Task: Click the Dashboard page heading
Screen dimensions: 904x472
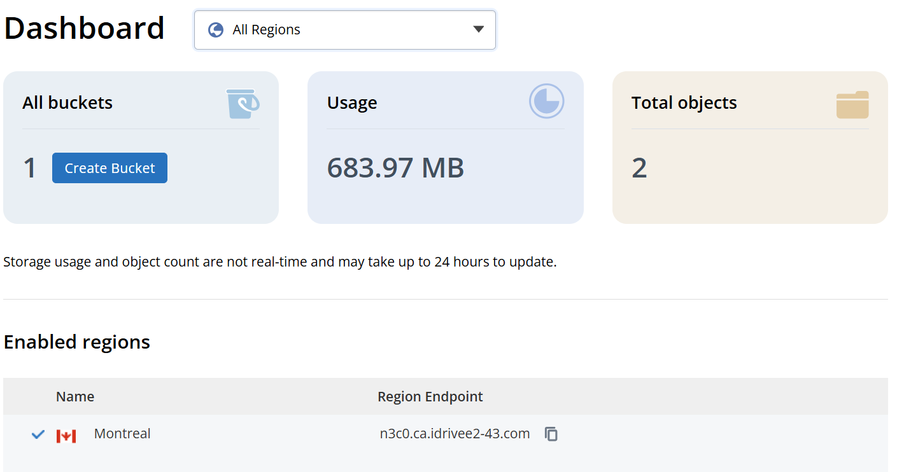Action: (85, 29)
